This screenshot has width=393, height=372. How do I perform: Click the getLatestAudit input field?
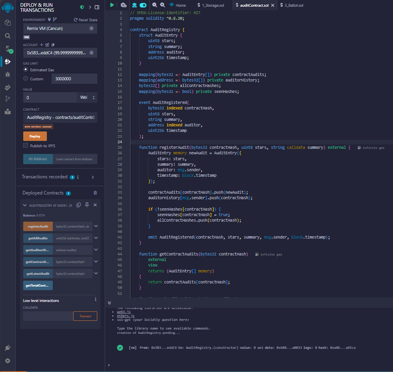73,274
